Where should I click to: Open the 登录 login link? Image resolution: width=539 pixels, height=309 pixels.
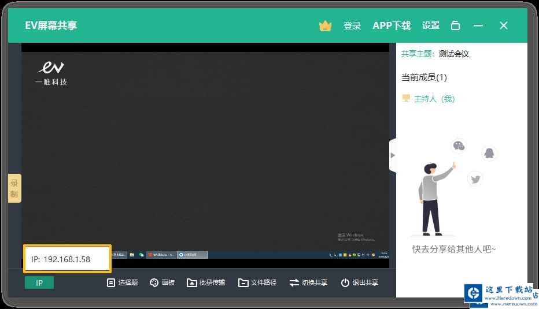(352, 26)
